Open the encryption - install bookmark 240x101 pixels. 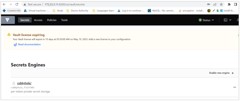coord(191,11)
